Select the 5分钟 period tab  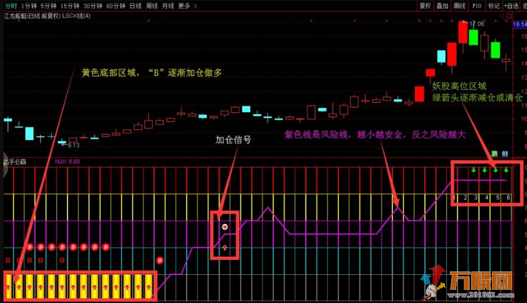(x=49, y=6)
